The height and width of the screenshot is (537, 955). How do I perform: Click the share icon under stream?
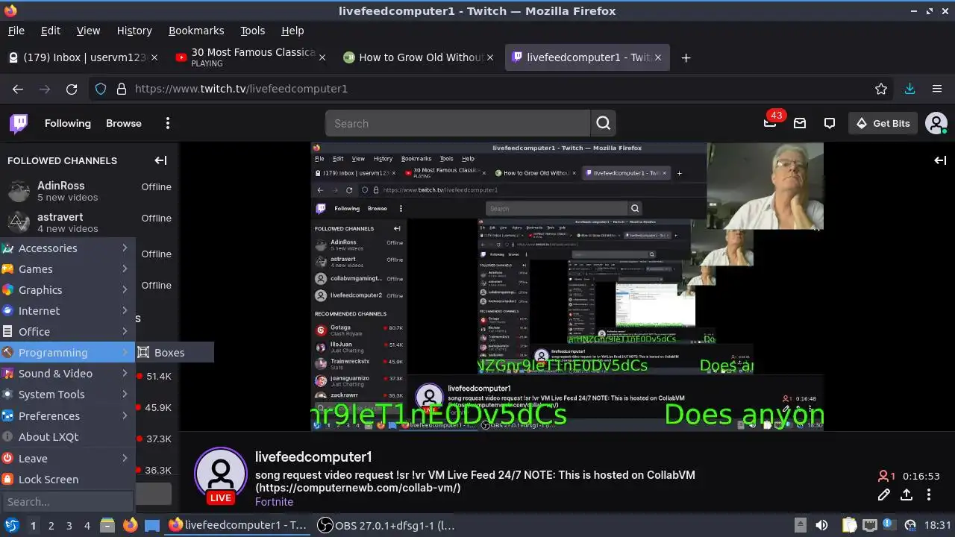point(907,494)
